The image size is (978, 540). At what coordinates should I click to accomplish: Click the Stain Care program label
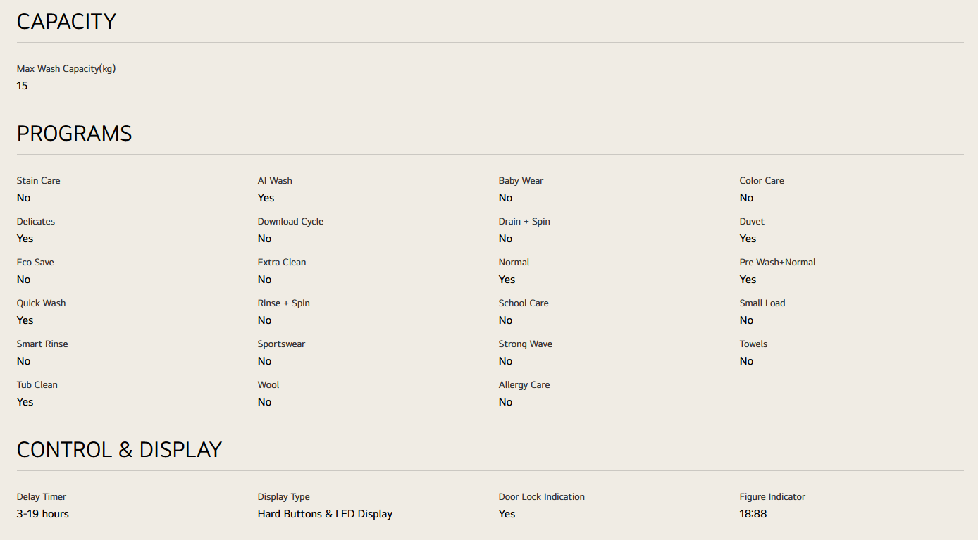coord(39,181)
